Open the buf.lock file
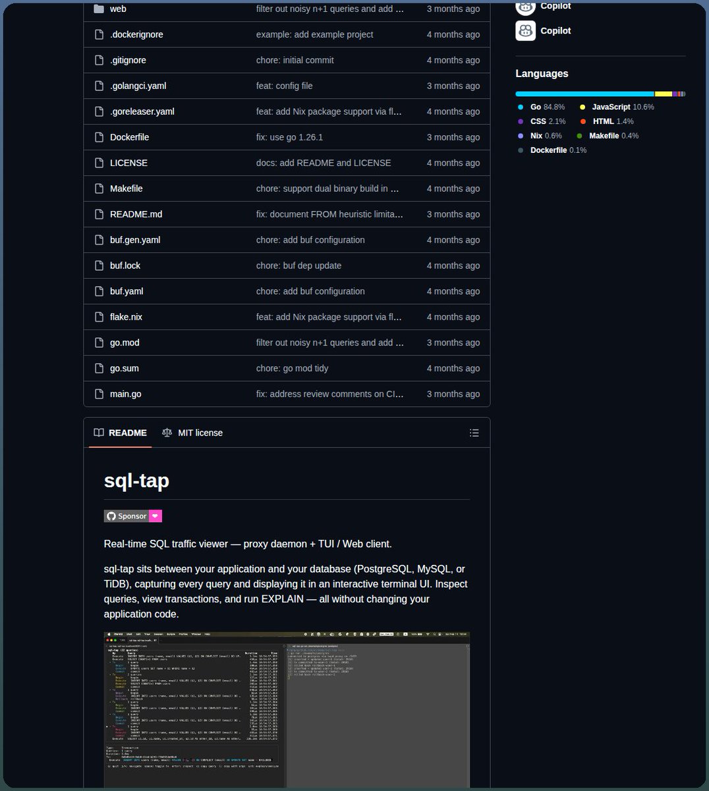Viewport: 709px width, 791px height. tap(125, 266)
